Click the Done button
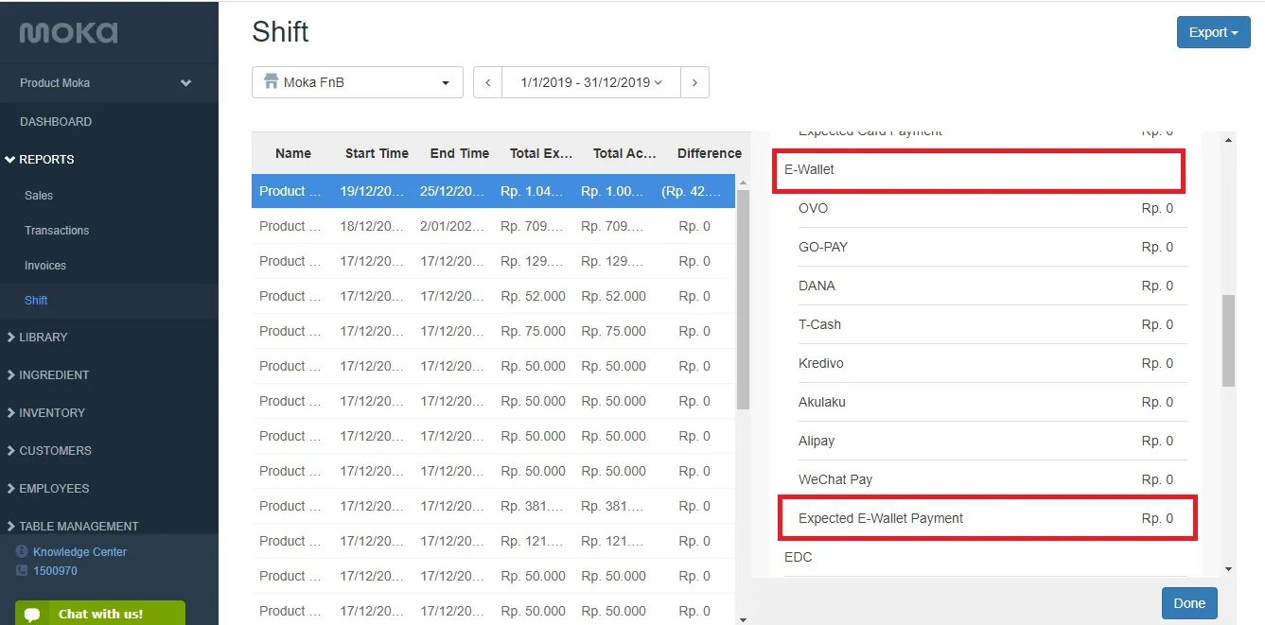Viewport: 1265px width, 625px height. (x=1189, y=603)
